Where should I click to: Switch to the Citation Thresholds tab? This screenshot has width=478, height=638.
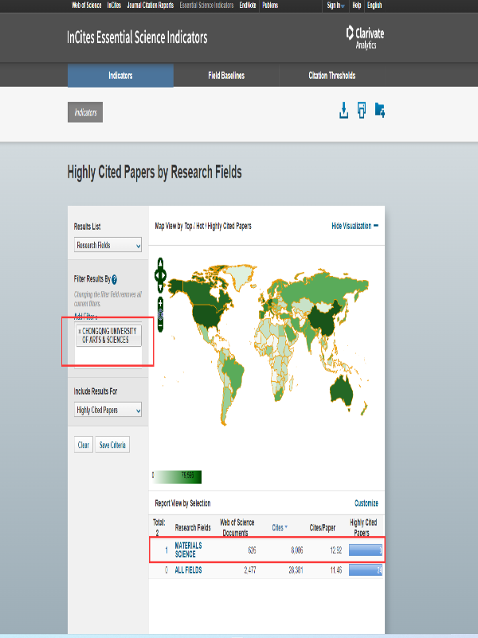(x=331, y=76)
